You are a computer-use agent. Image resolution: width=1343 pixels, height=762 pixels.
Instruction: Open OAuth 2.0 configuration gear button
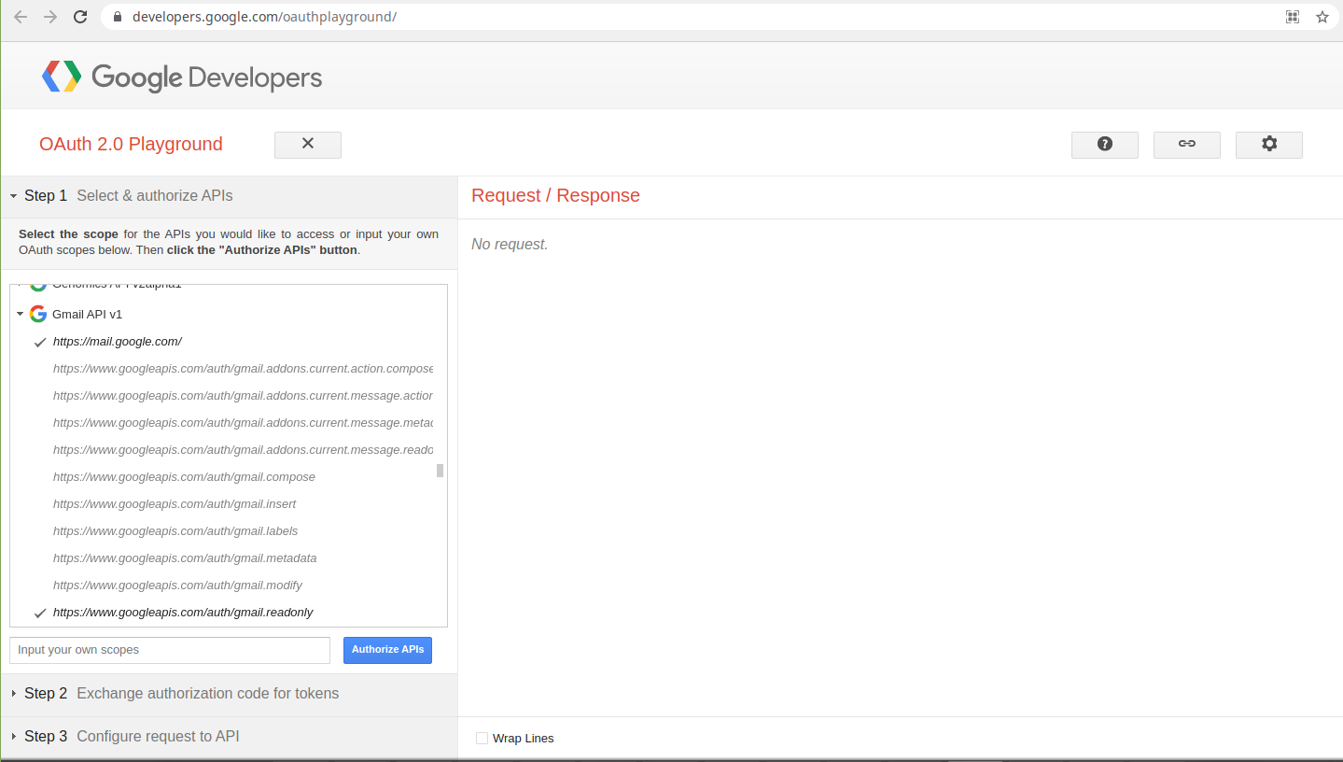point(1269,145)
